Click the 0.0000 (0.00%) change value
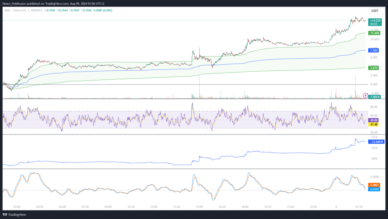This screenshot has height=219, width=388. (103, 10)
